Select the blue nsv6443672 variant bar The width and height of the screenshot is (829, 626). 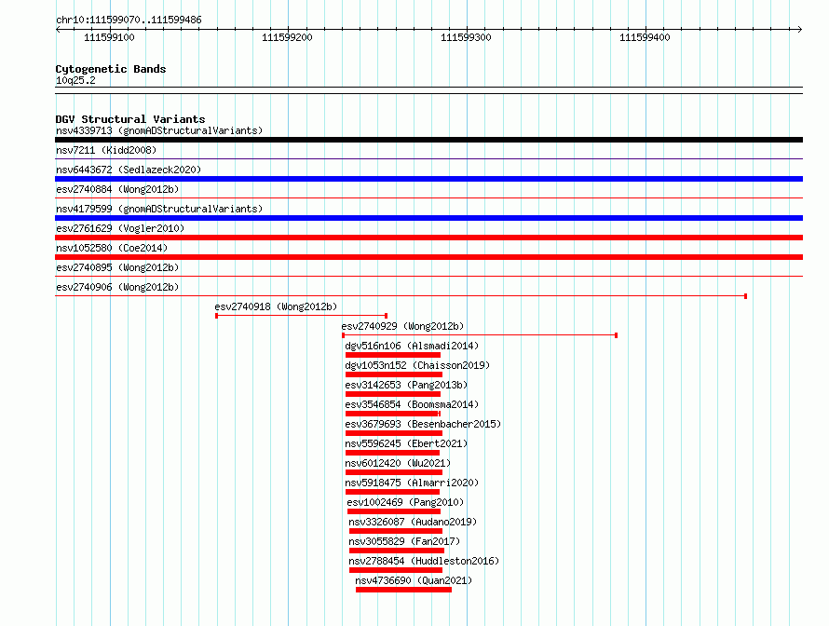428,179
